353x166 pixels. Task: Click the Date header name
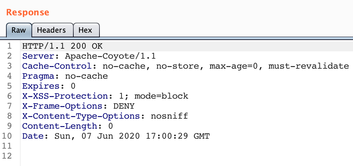click(x=33, y=136)
